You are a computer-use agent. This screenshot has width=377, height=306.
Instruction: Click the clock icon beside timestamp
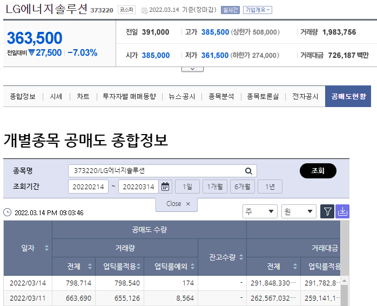click(7, 212)
